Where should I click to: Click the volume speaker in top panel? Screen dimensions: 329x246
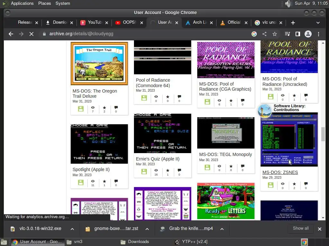pyautogui.click(x=289, y=4)
